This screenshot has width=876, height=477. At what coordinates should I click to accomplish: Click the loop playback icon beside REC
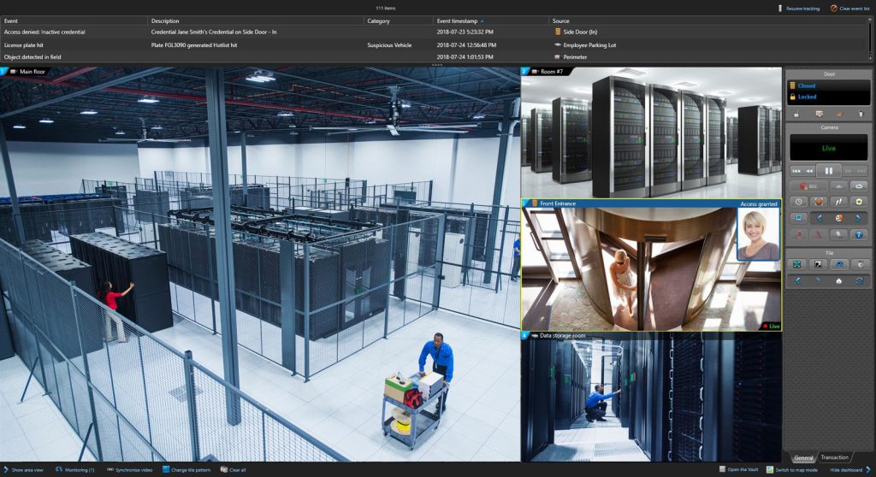[859, 186]
